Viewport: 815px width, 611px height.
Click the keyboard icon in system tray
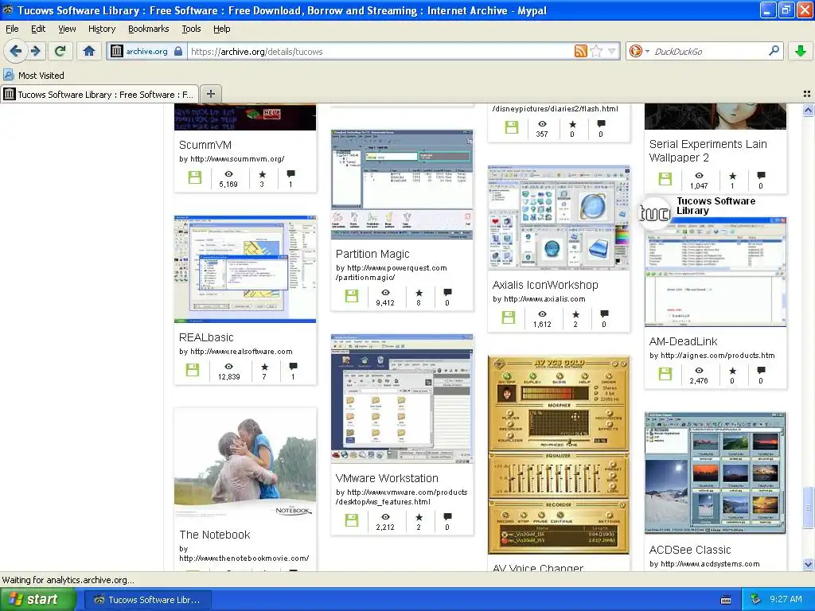pos(726,600)
